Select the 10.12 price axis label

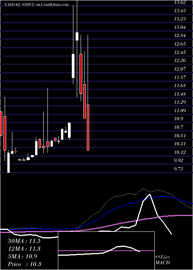180,152
